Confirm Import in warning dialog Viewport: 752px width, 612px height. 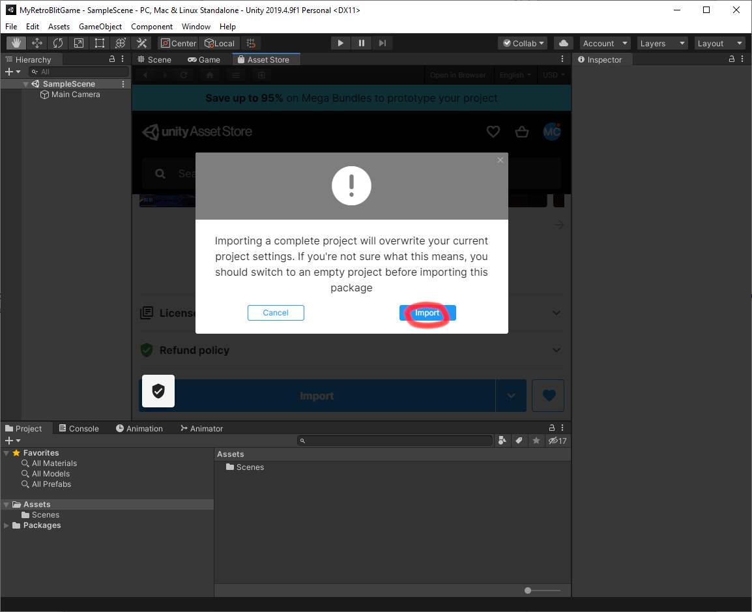(x=427, y=313)
